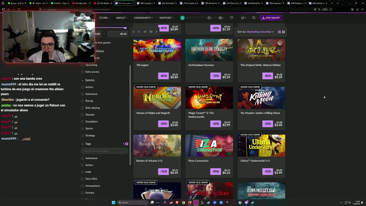The height and width of the screenshot is (206, 366).
Task: Switch to the Browse - Kick browser tab
Action: 17,3
